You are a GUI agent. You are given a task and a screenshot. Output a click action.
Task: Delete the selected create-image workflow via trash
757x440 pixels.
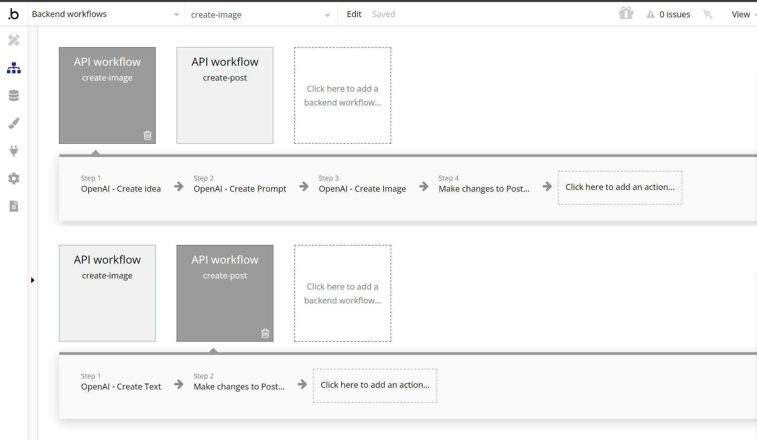147,135
